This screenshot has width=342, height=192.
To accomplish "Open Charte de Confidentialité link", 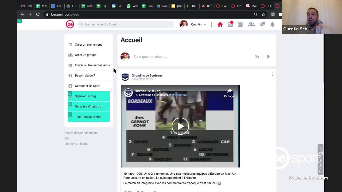I will click(81, 133).
